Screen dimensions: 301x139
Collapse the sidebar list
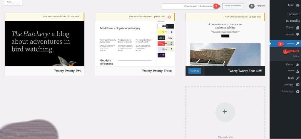pos(290,92)
